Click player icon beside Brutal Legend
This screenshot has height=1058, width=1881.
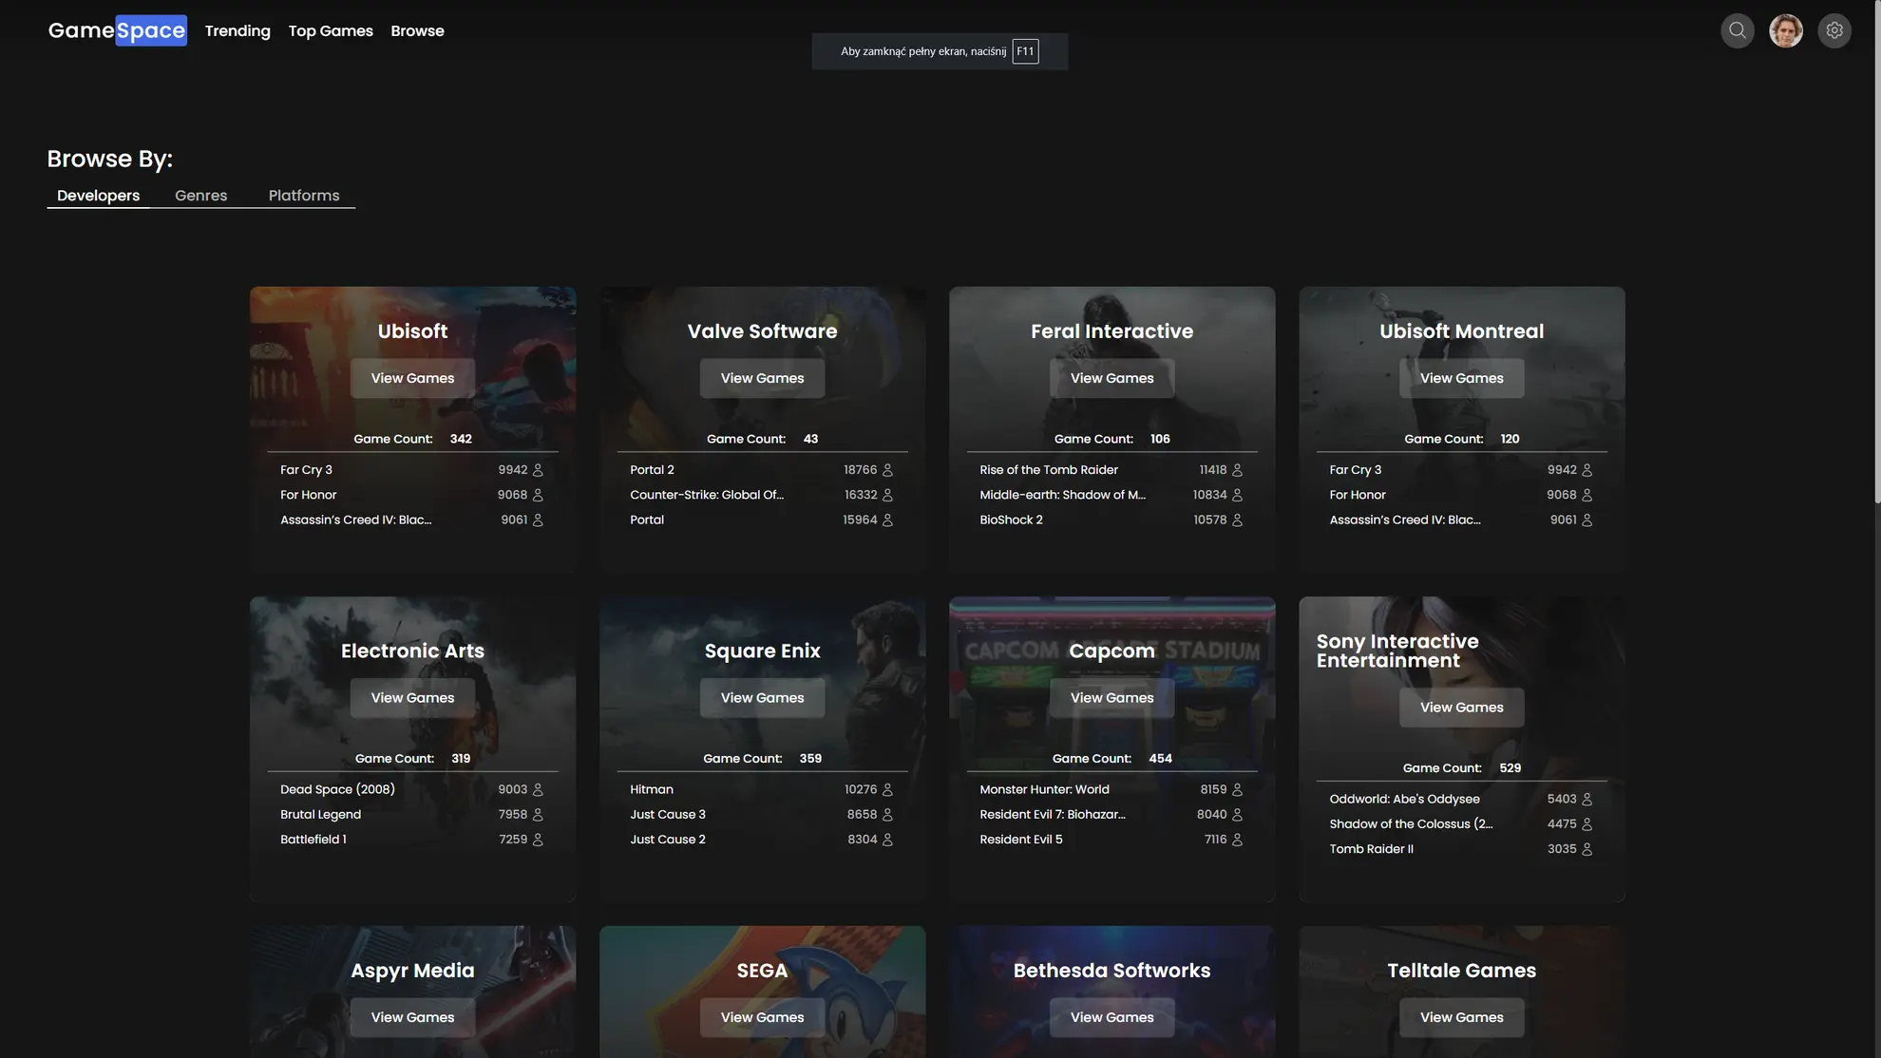click(538, 815)
